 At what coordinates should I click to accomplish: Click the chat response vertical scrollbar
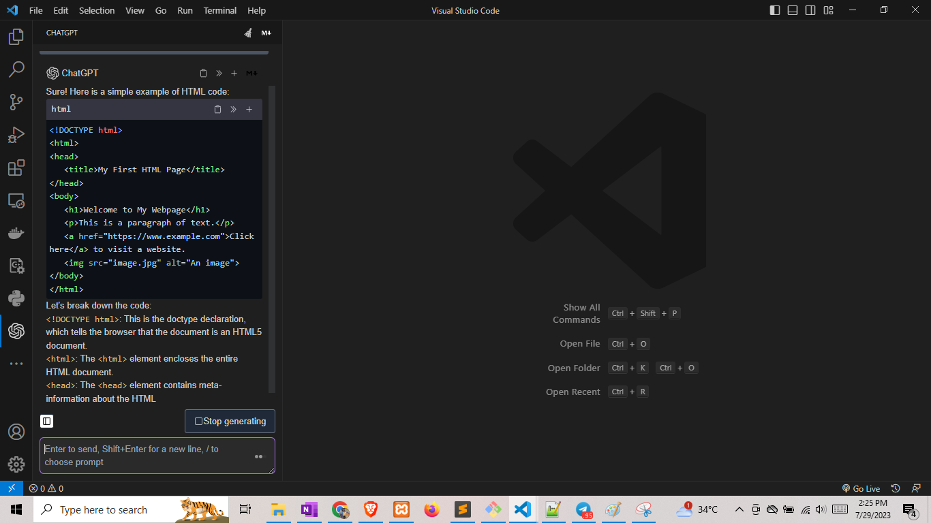(272, 238)
